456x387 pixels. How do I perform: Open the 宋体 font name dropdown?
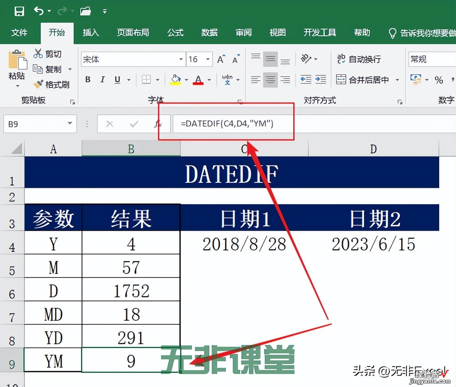point(181,59)
